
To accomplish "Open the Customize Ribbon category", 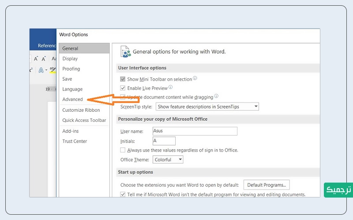I will [x=81, y=110].
